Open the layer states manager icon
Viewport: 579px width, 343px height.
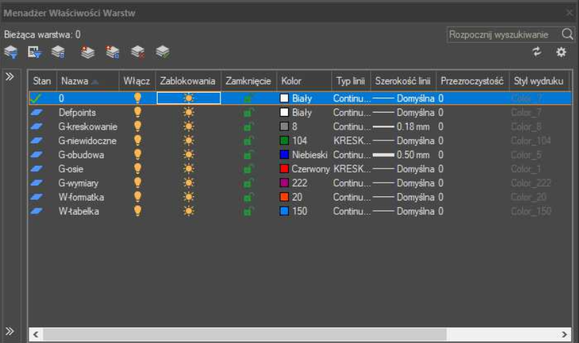click(x=58, y=52)
